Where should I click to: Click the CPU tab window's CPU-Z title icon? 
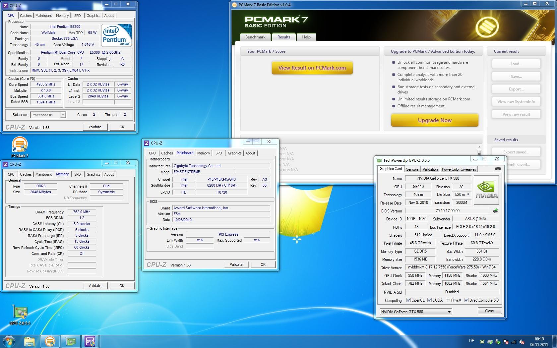5,5
